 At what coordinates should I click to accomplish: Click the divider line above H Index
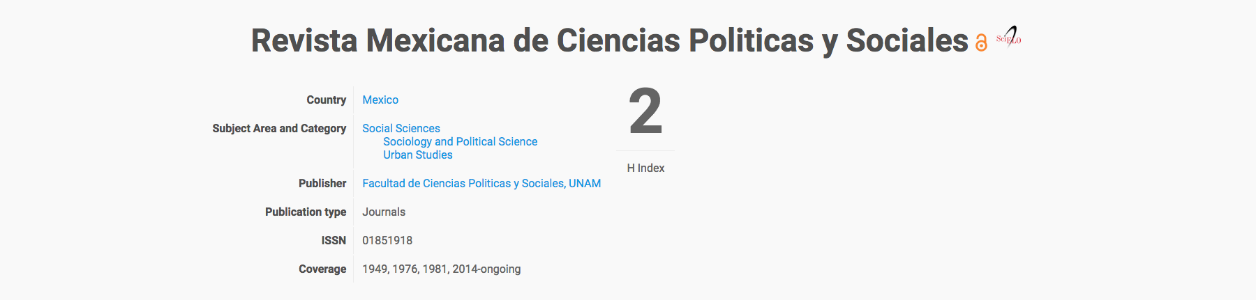645,150
